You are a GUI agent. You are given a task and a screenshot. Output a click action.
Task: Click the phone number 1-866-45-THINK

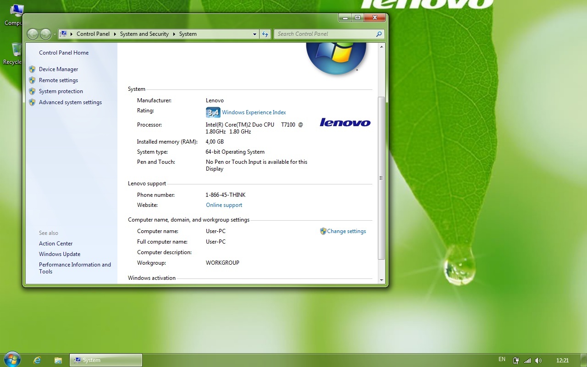pyautogui.click(x=226, y=195)
